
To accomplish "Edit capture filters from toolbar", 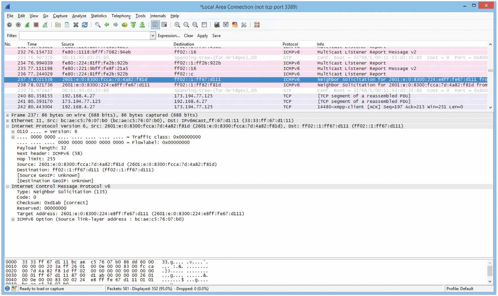I will 217,25.
